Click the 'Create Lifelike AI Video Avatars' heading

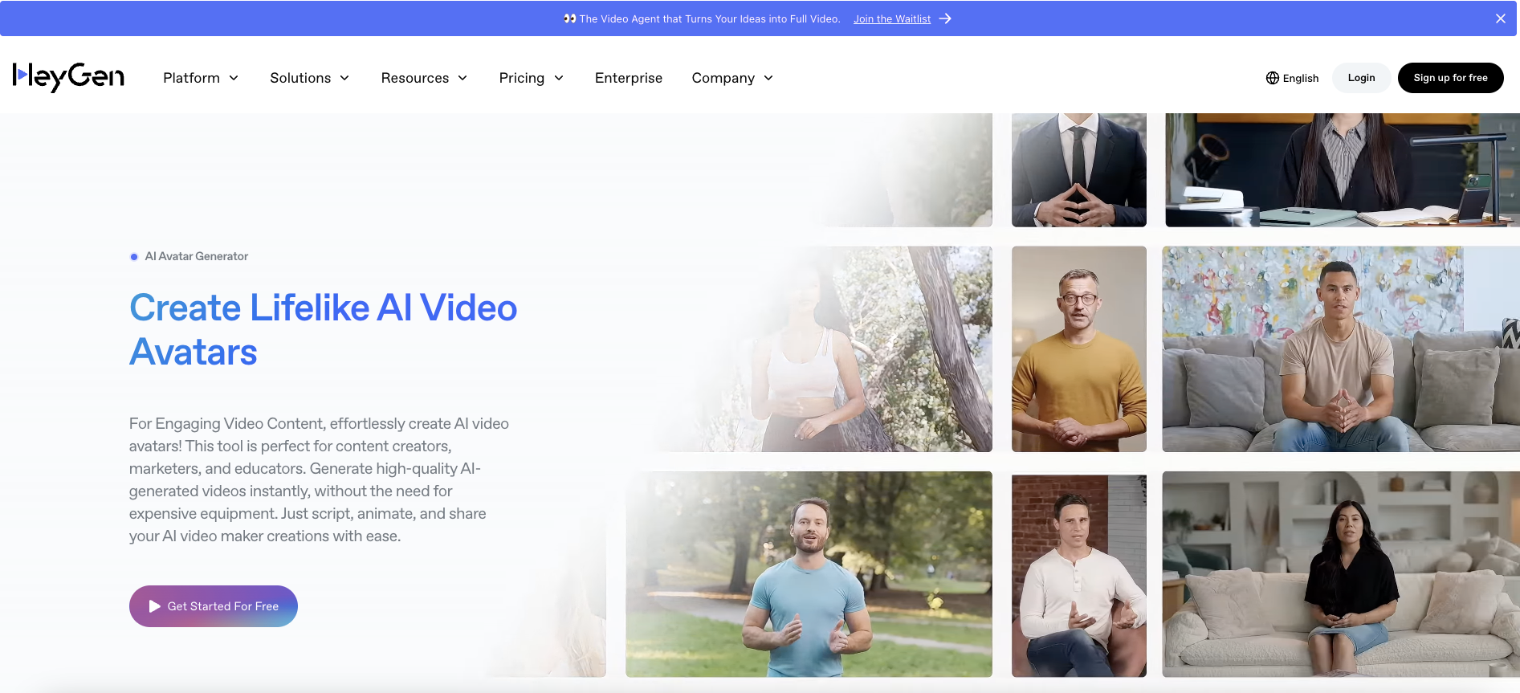(324, 330)
